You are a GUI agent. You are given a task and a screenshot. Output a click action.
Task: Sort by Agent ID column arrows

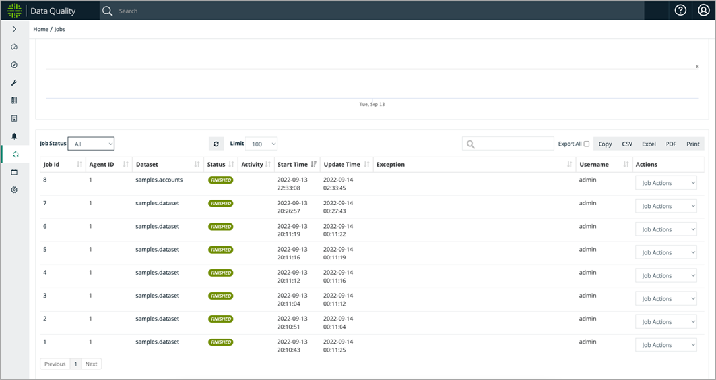(125, 165)
